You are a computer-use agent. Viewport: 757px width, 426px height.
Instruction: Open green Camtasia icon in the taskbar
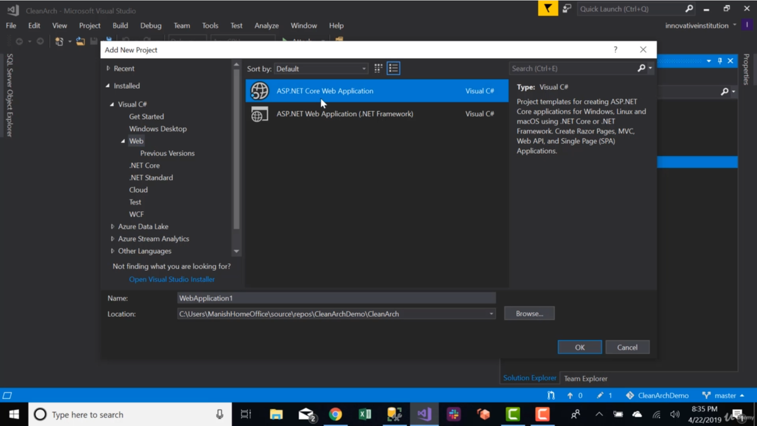[513, 415]
